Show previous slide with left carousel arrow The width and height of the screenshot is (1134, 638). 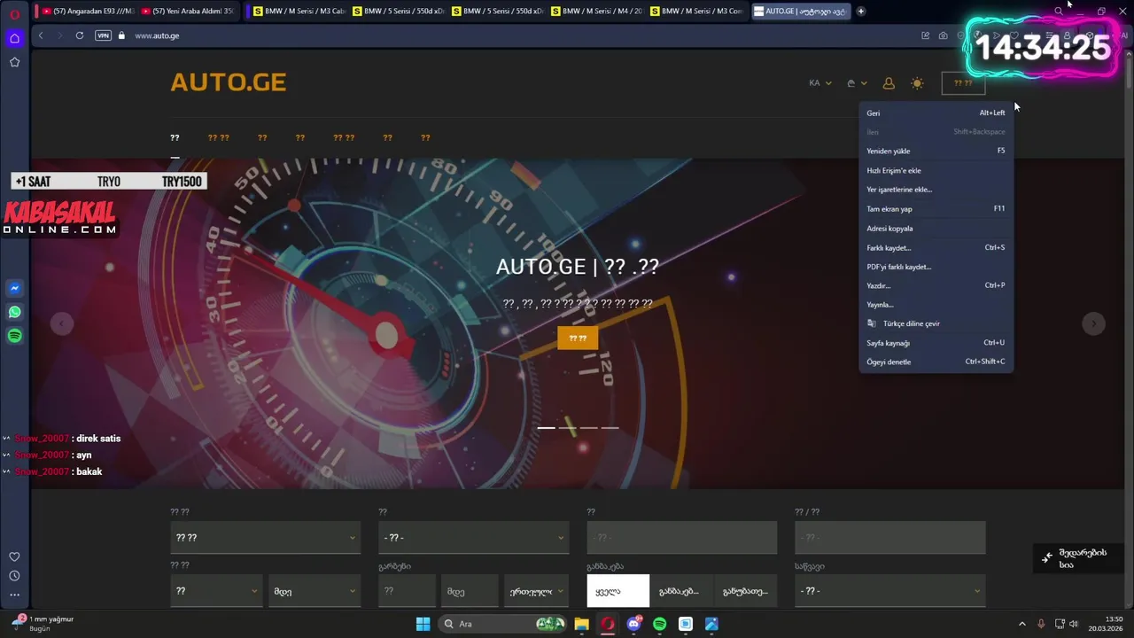(x=61, y=323)
